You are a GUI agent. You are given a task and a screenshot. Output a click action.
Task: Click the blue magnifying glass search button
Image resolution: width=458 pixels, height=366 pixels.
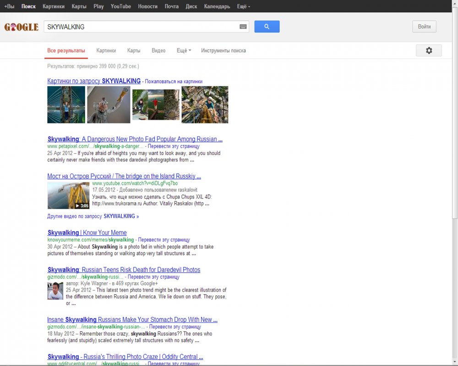267,27
